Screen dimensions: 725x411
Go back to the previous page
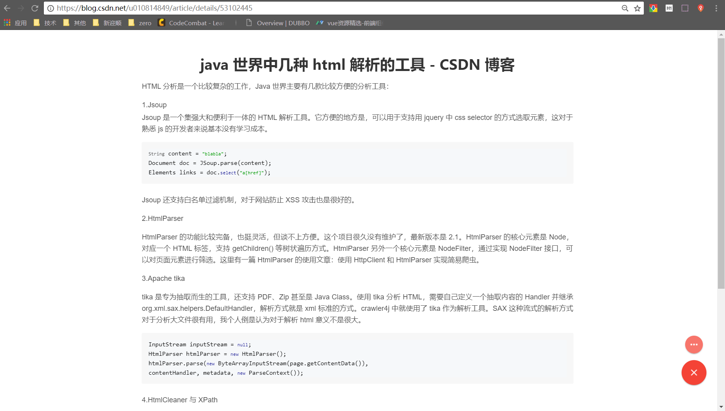(7, 8)
